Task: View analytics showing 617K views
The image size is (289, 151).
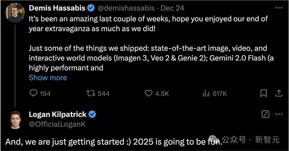Action: click(x=206, y=93)
